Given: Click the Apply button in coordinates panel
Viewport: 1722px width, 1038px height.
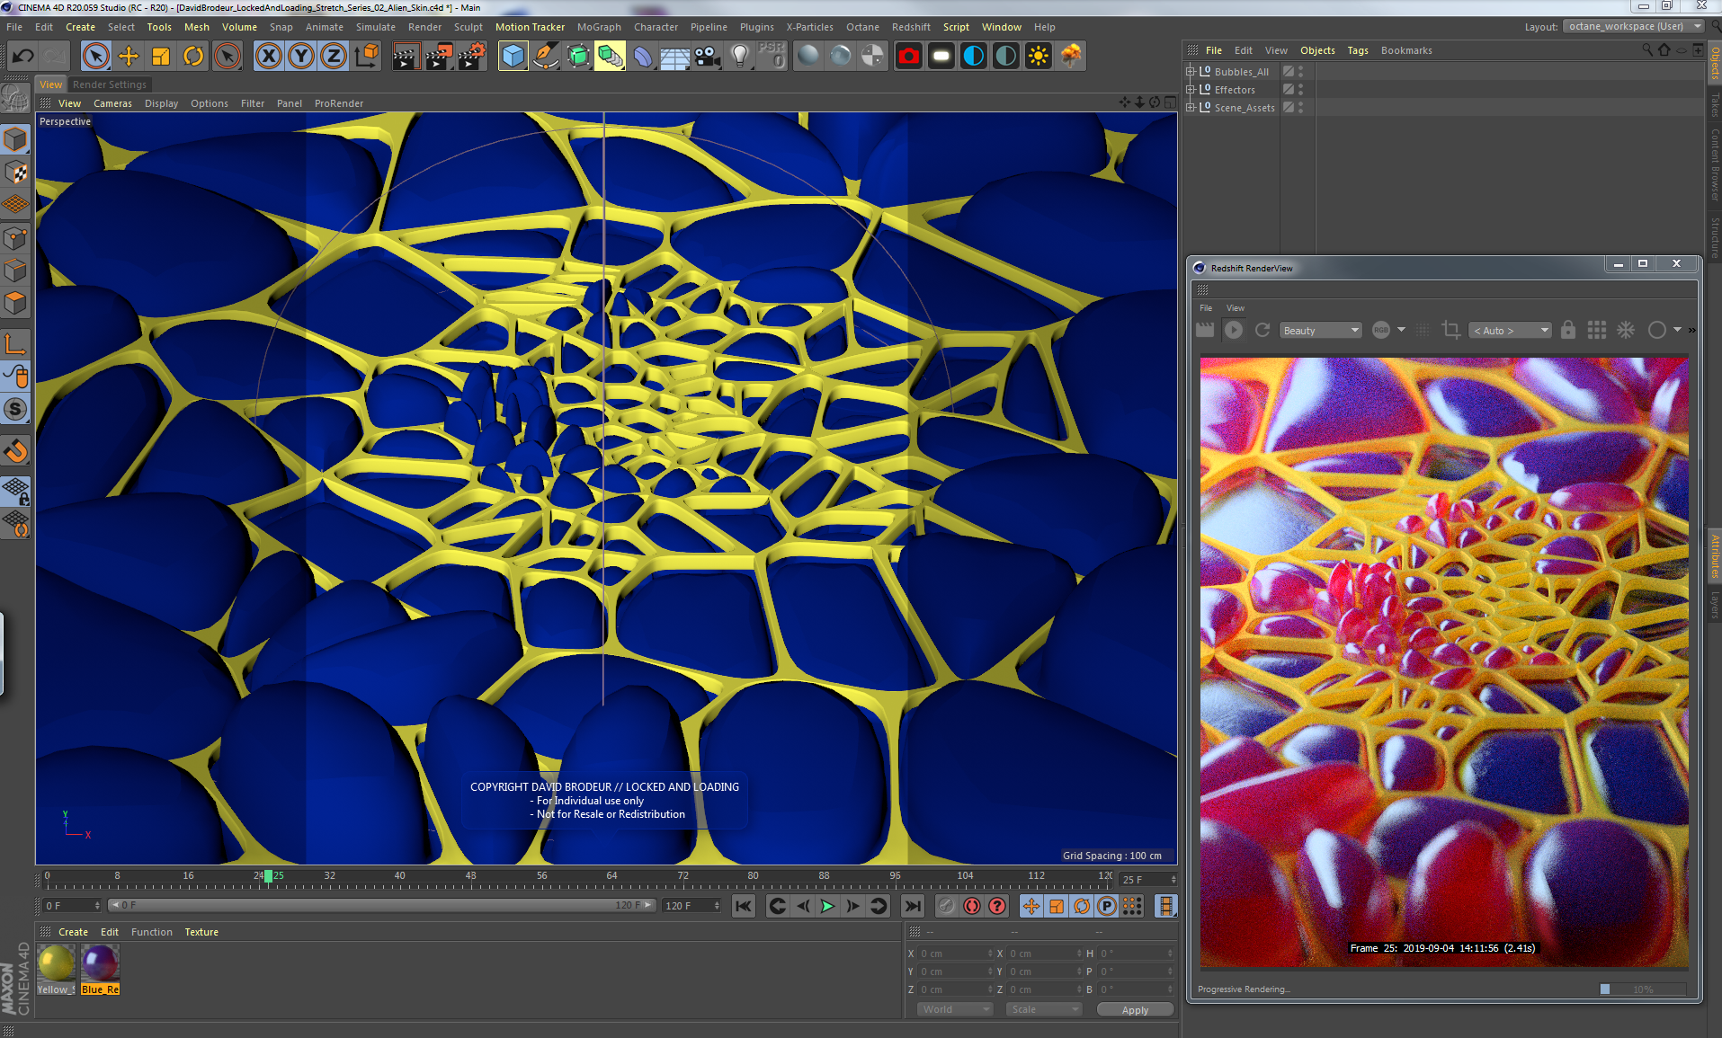Looking at the screenshot, I should click(x=1134, y=1008).
